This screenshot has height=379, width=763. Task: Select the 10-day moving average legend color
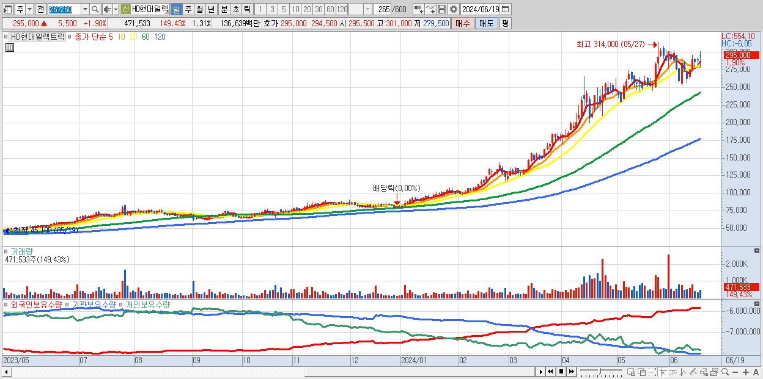(122, 37)
